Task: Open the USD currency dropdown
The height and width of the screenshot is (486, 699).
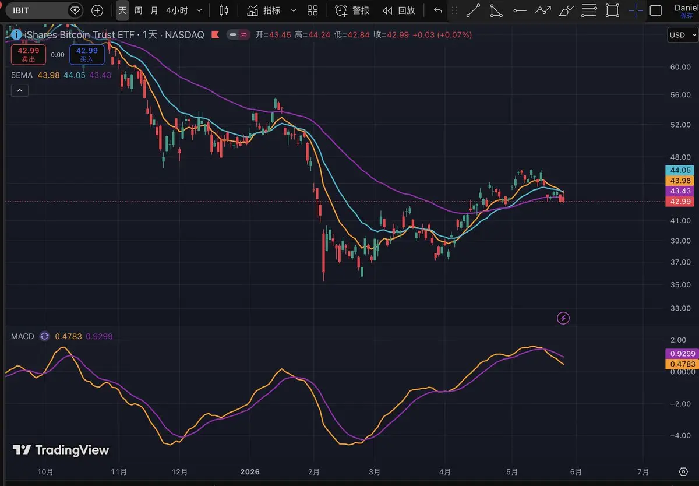Action: [682, 35]
